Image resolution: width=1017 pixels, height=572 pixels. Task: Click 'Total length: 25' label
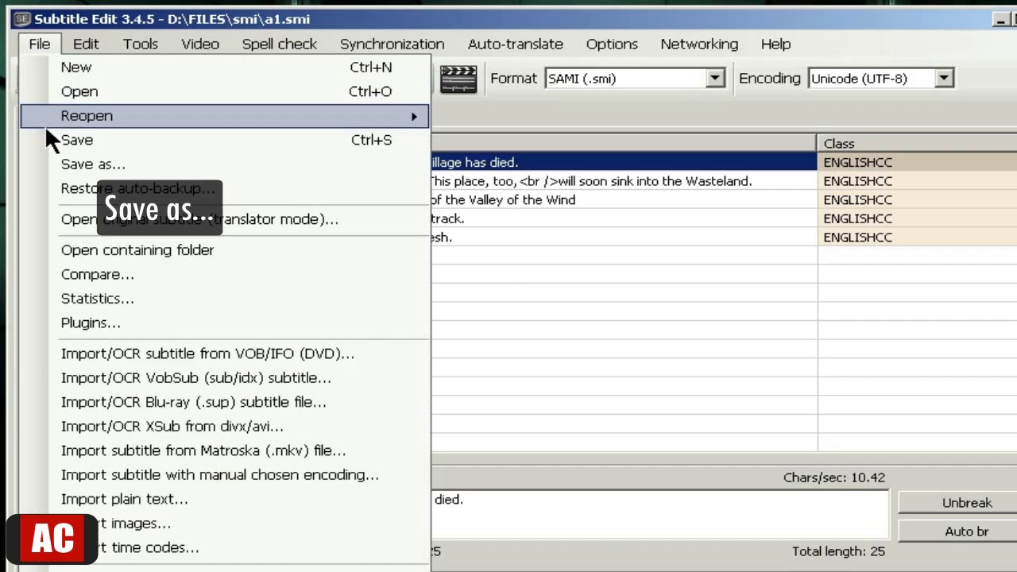pos(838,551)
